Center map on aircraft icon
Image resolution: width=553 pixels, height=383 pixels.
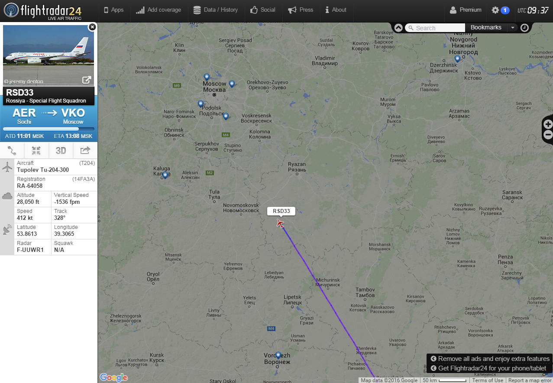click(x=36, y=151)
